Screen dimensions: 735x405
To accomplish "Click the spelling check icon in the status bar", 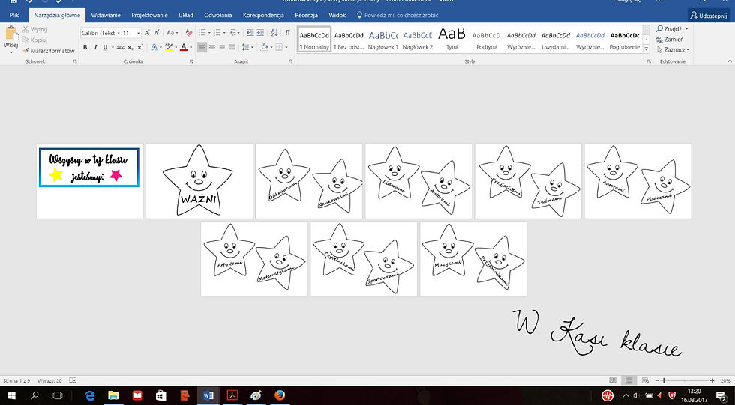I will click(73, 381).
